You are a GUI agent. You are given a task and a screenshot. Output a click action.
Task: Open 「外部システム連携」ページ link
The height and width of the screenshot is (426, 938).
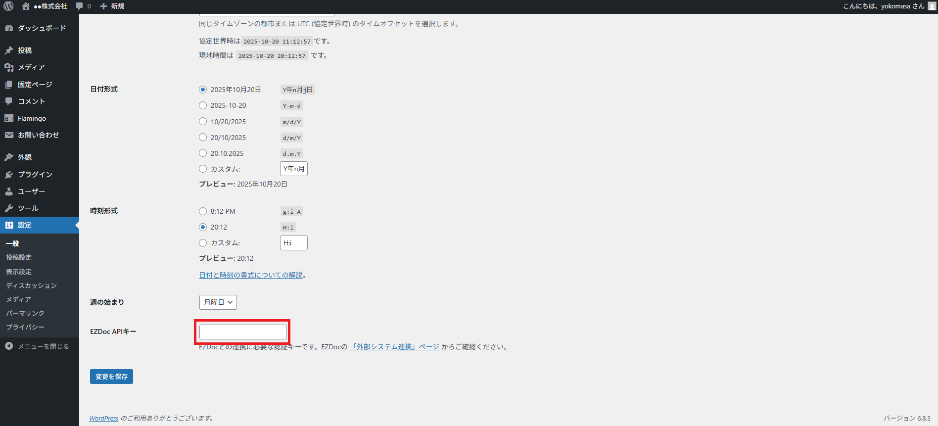395,347
